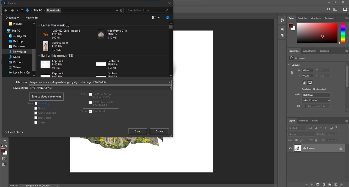Open the Paragraph panel icon
The image size is (349, 187).
coord(282,35)
